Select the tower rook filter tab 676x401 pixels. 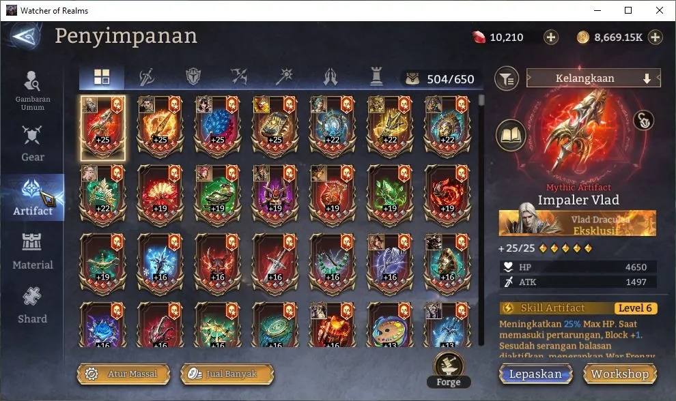[x=376, y=77]
